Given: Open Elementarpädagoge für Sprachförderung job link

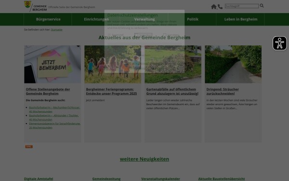Looking at the screenshot, I should [x=54, y=125].
